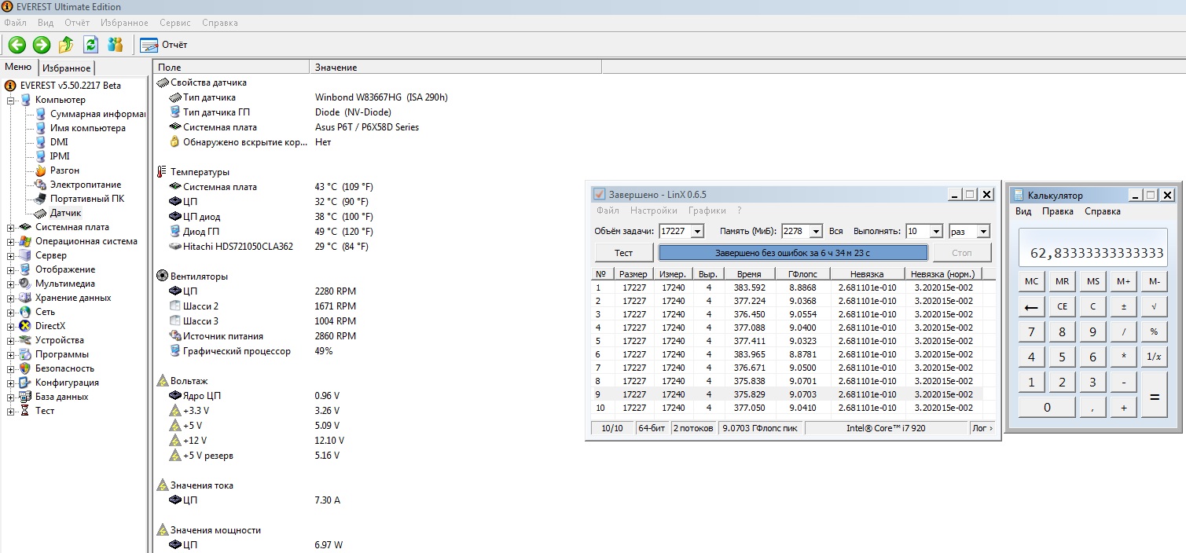
Task: Click the Calculator display showing 62,8333
Action: [x=1093, y=248]
